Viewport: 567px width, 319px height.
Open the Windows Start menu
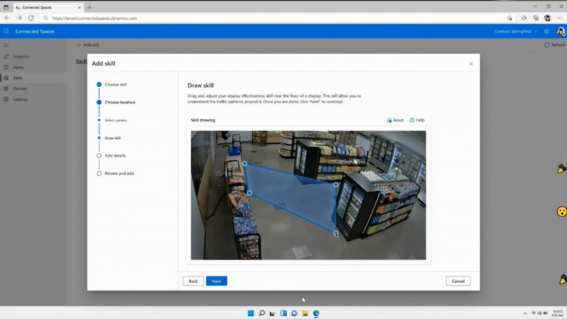(x=250, y=313)
